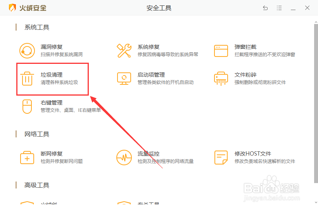
Task: Click the scrollbar up arrow
Action: [x=316, y=22]
